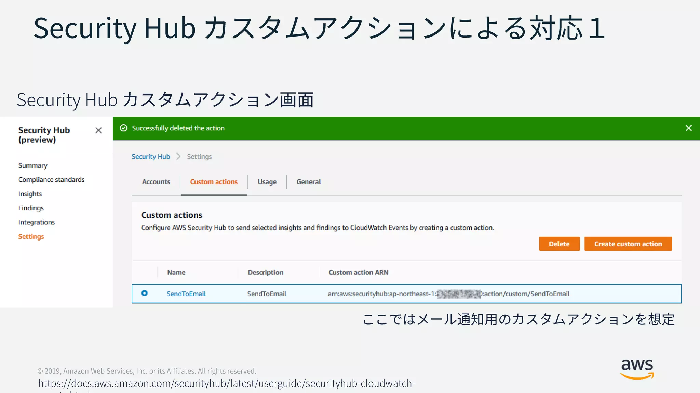Select the Custom actions tab
The width and height of the screenshot is (700, 393).
tap(214, 182)
